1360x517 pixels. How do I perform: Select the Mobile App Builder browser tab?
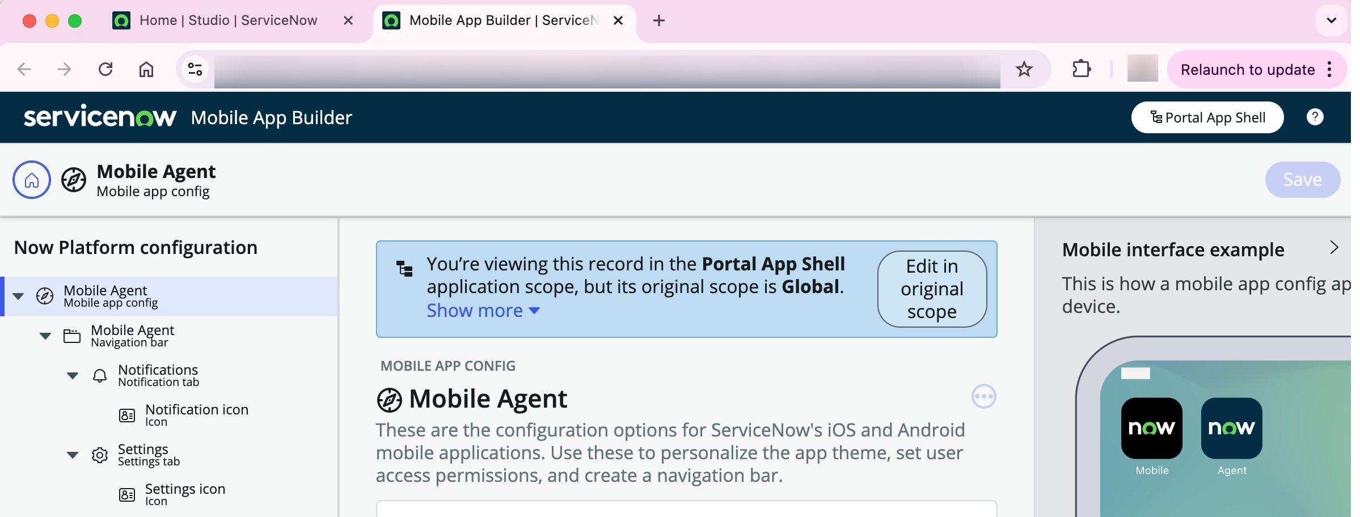pos(504,20)
